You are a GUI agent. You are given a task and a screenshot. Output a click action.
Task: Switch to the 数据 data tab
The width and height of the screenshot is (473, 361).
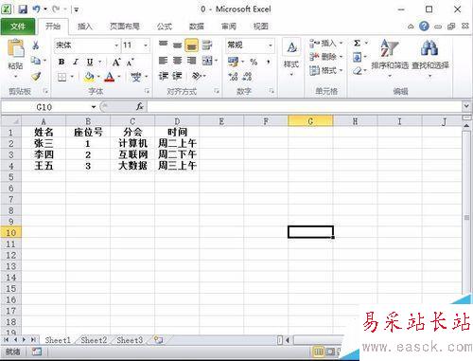(197, 27)
